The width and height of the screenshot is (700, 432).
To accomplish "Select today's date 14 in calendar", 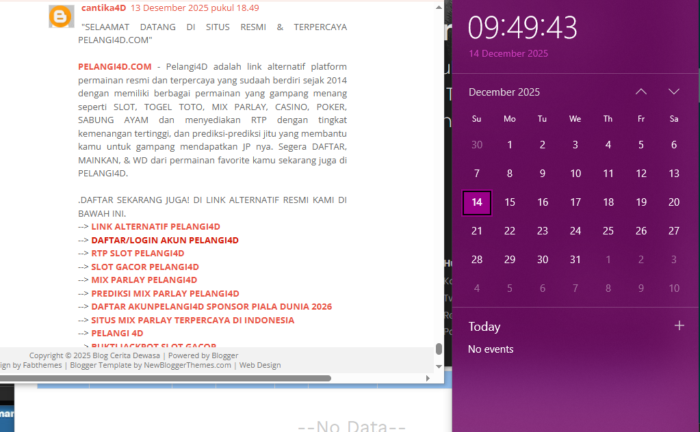I will [x=477, y=202].
